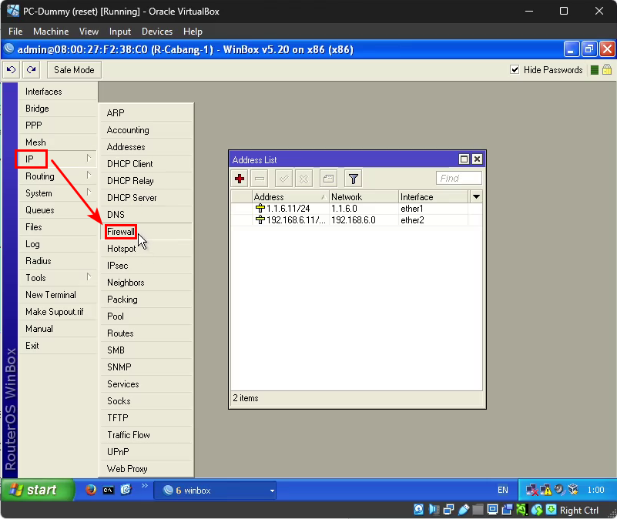This screenshot has height=519, width=617.
Task: Expand the Routing submenu arrow
Action: tap(89, 175)
